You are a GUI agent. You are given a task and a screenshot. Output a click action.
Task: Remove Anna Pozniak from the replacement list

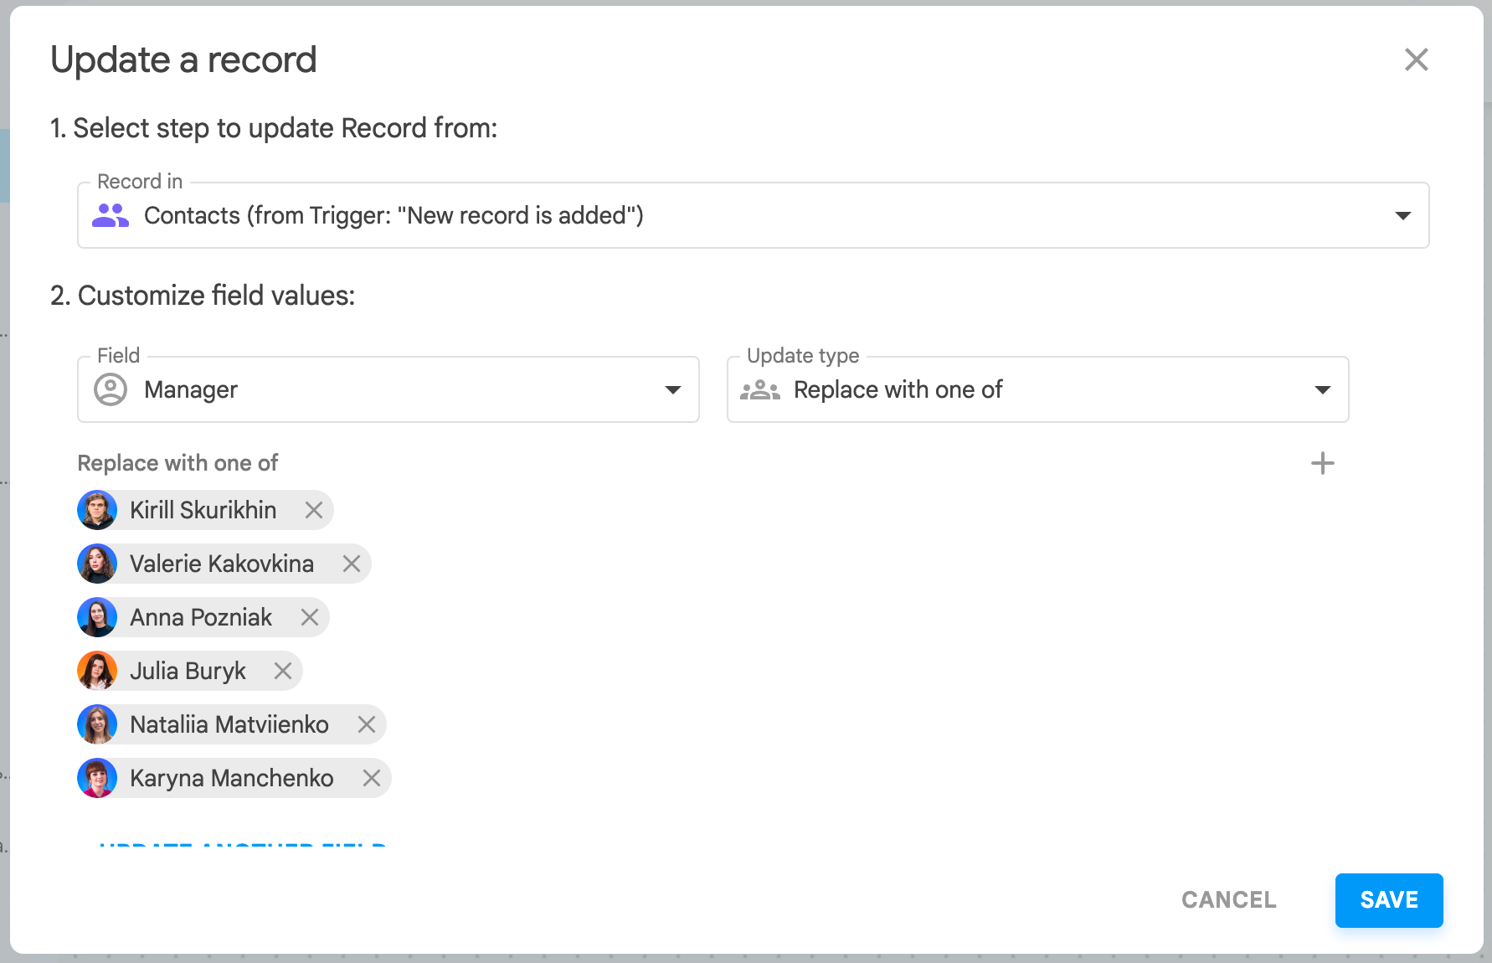click(309, 617)
